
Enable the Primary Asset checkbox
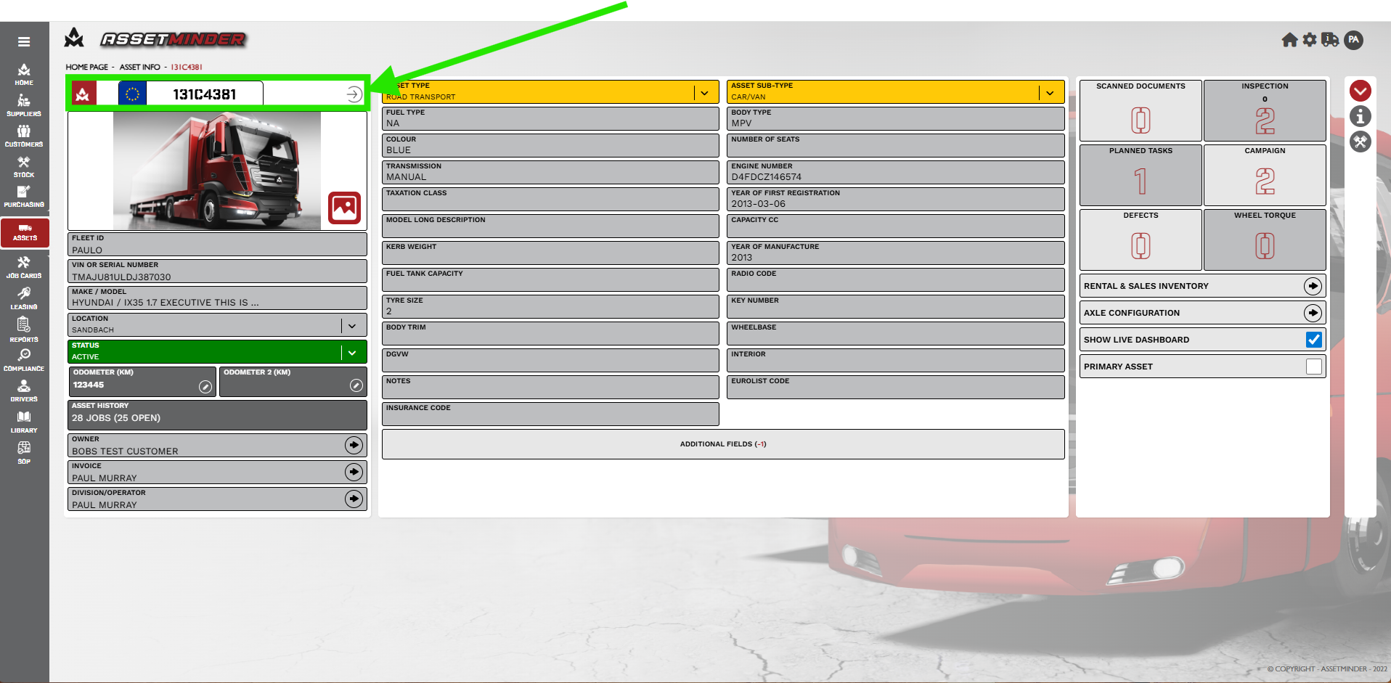[1313, 367]
